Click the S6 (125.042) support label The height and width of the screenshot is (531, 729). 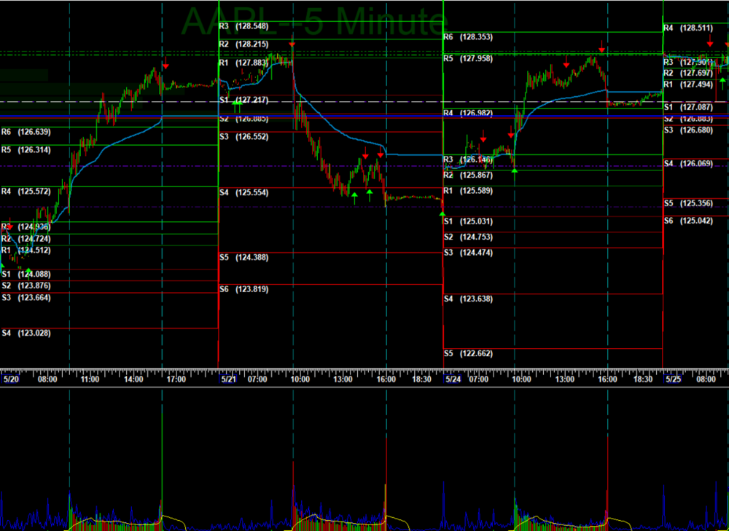pyautogui.click(x=687, y=221)
